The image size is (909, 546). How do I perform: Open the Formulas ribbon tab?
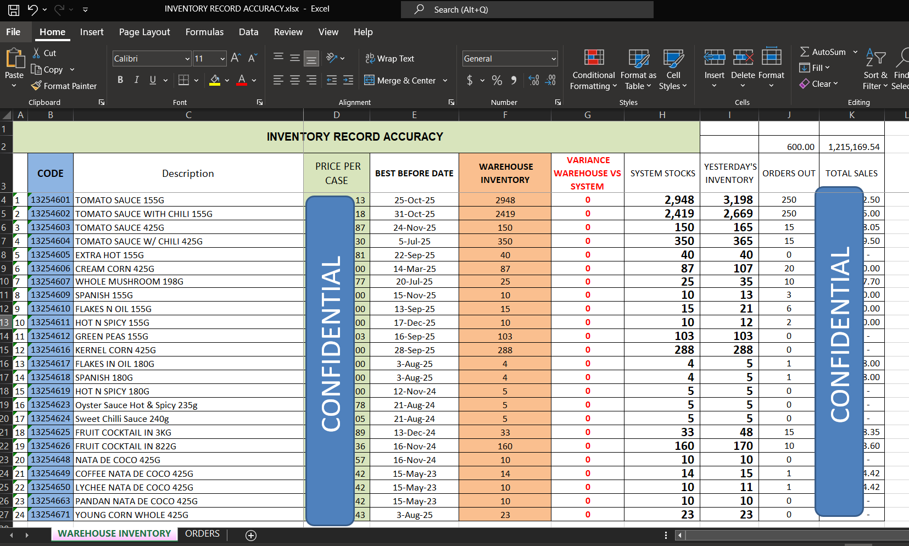tap(204, 32)
